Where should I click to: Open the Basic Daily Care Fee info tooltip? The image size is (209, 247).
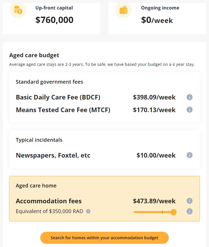(x=189, y=97)
